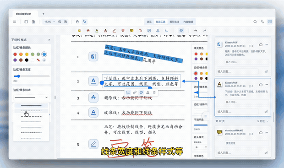Switch to the 浏览 tab
This screenshot has height=168, width=284.
[x=149, y=22]
